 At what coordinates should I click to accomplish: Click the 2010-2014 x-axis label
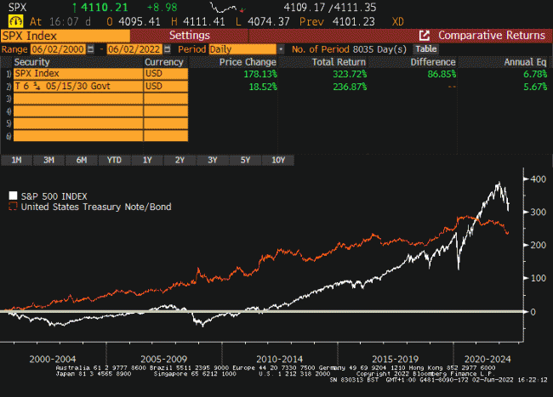click(x=279, y=359)
